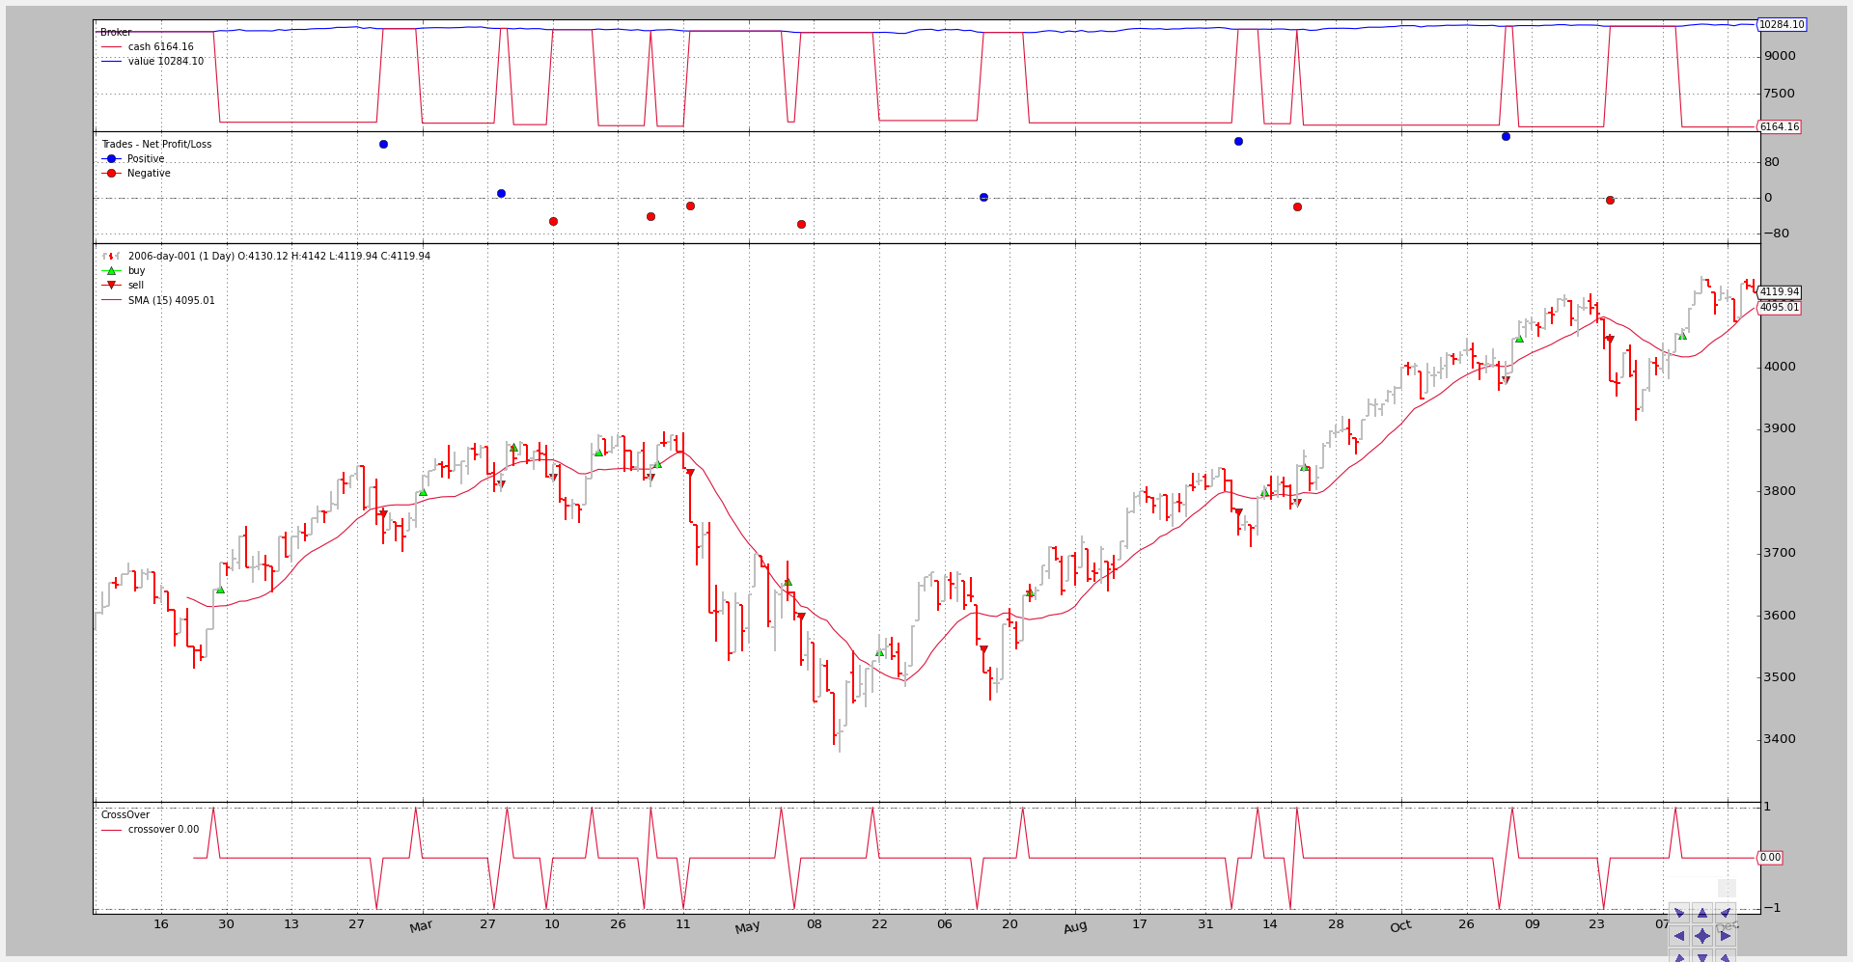Click the Trades - Net Profit/Loss title
1853x962 pixels.
156,145
